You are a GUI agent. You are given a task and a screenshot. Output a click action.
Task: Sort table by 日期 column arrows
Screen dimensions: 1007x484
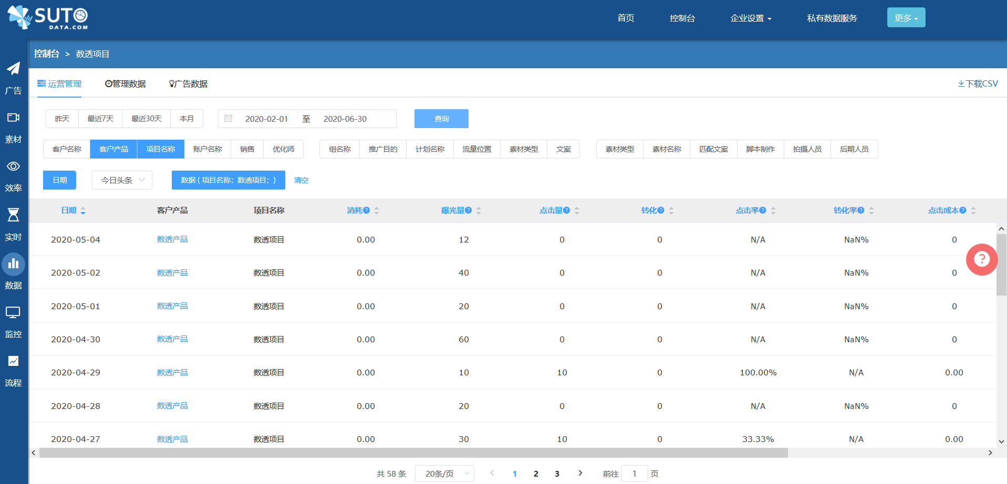(83, 211)
